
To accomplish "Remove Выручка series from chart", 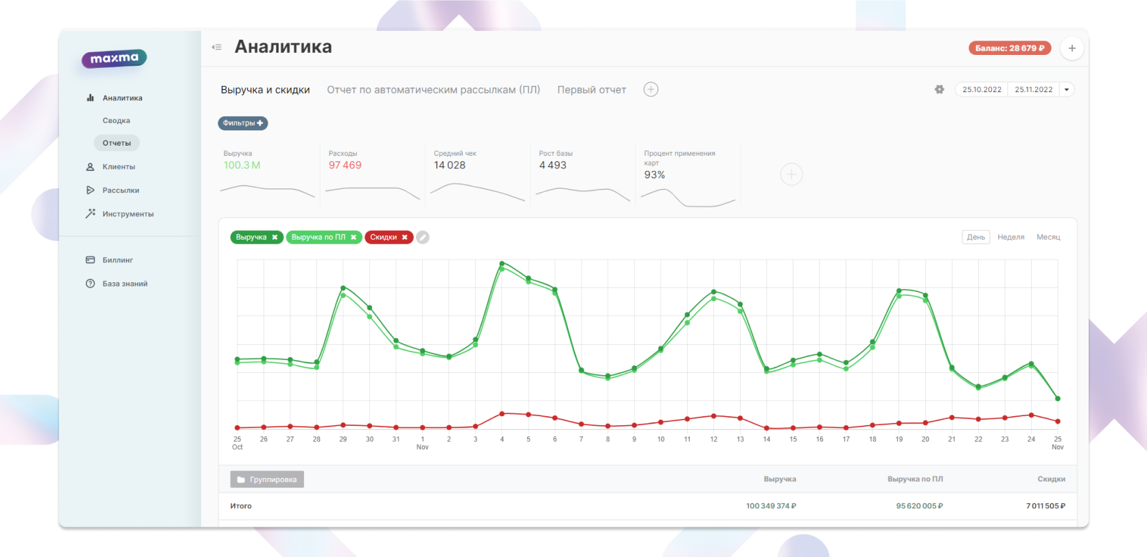I will (x=275, y=237).
